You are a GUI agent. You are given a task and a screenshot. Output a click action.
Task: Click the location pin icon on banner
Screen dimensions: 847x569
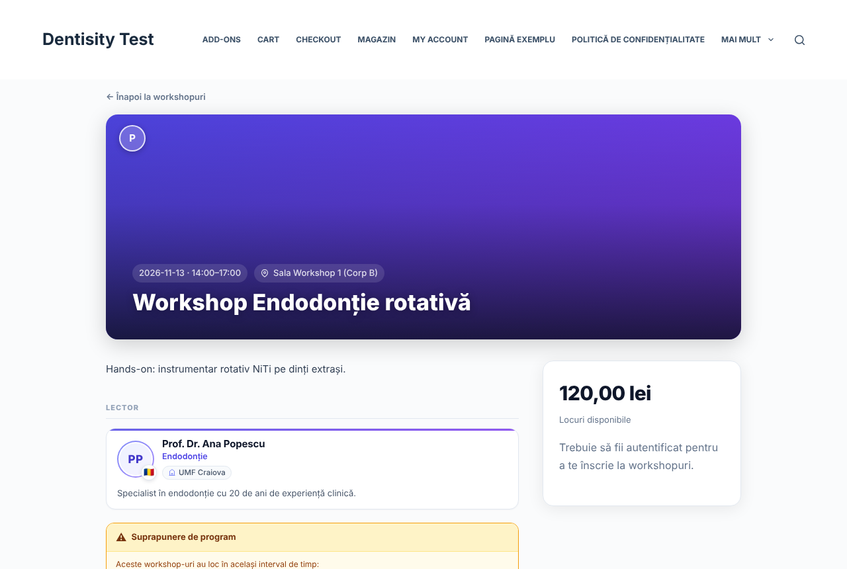[x=265, y=273]
